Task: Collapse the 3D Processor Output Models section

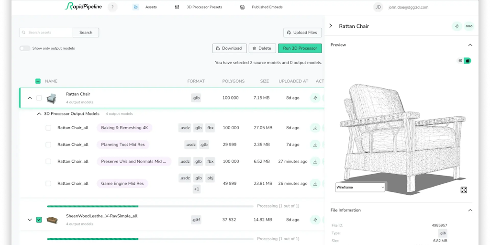Action: (x=39, y=114)
